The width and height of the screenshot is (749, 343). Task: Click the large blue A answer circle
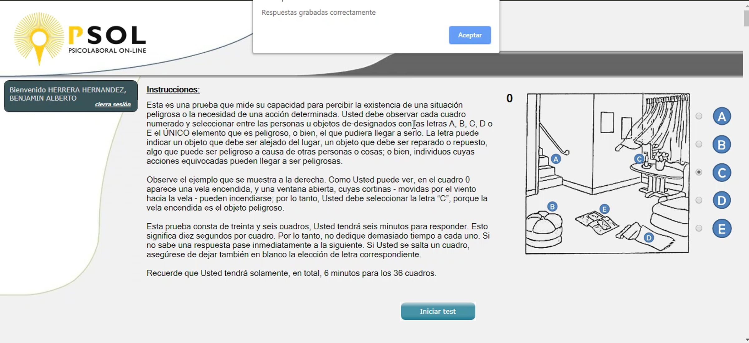click(x=722, y=117)
